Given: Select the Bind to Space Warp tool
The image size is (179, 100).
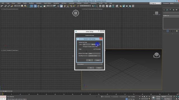Looking at the screenshot, I should [12, 6].
